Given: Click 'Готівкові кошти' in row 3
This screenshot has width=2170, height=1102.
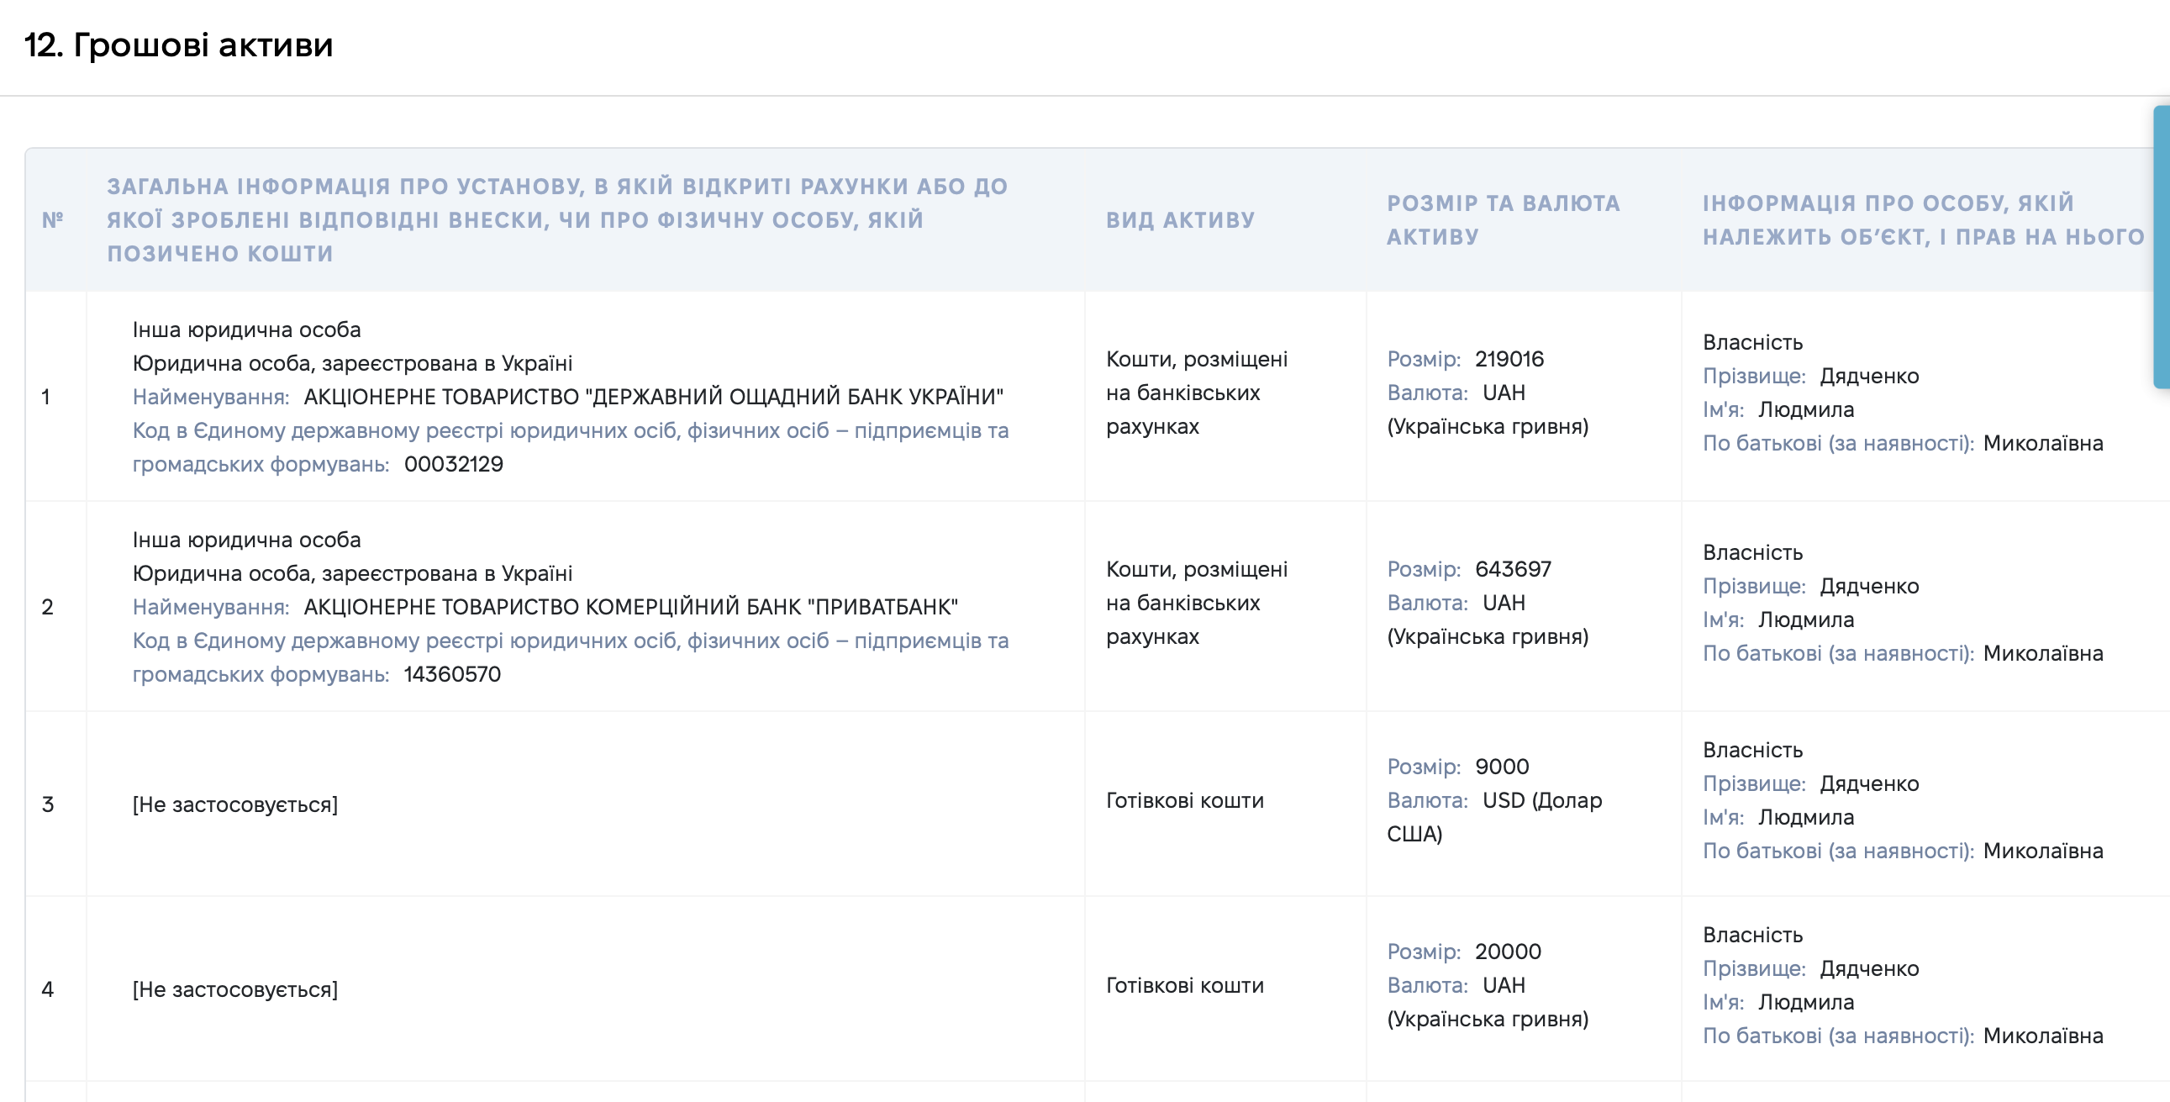Looking at the screenshot, I should tap(1184, 800).
